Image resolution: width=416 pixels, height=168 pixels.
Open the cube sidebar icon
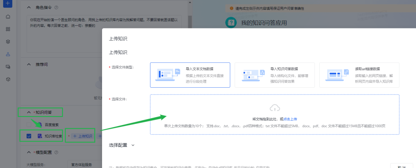point(8,79)
